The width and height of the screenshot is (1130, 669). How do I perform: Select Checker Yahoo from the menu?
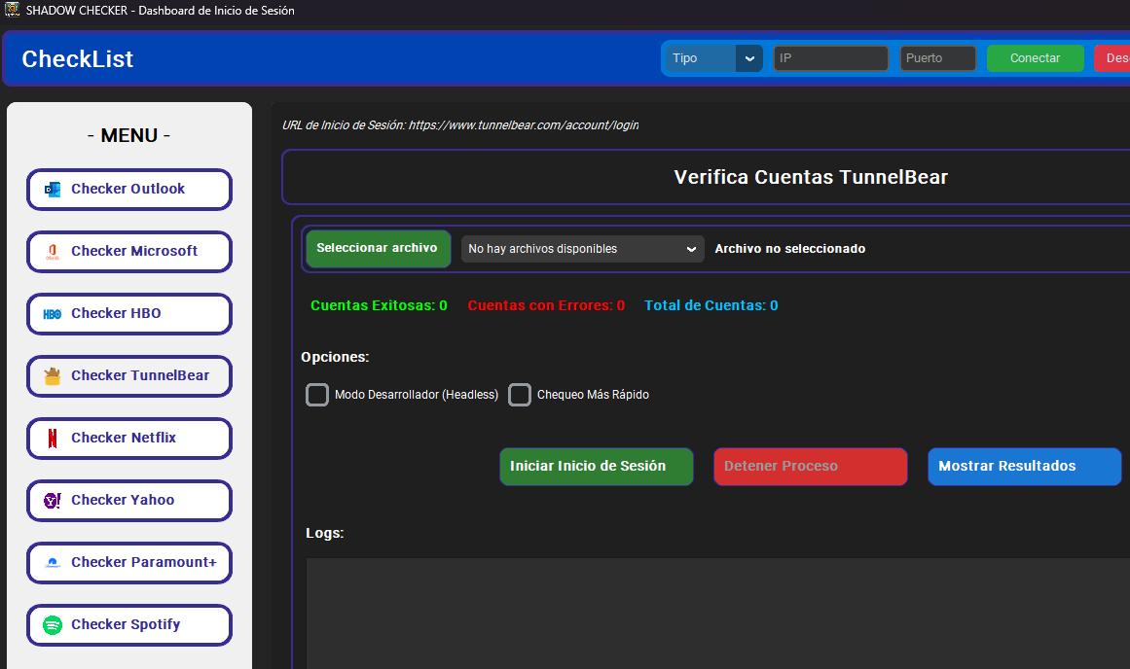point(129,501)
